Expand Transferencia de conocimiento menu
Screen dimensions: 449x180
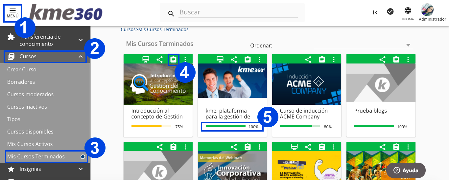pyautogui.click(x=45, y=40)
